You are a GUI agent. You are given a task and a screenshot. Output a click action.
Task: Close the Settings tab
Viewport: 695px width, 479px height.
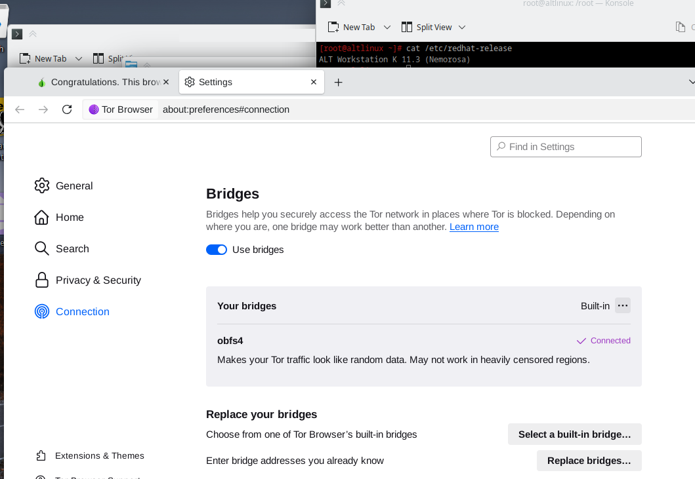coord(314,82)
